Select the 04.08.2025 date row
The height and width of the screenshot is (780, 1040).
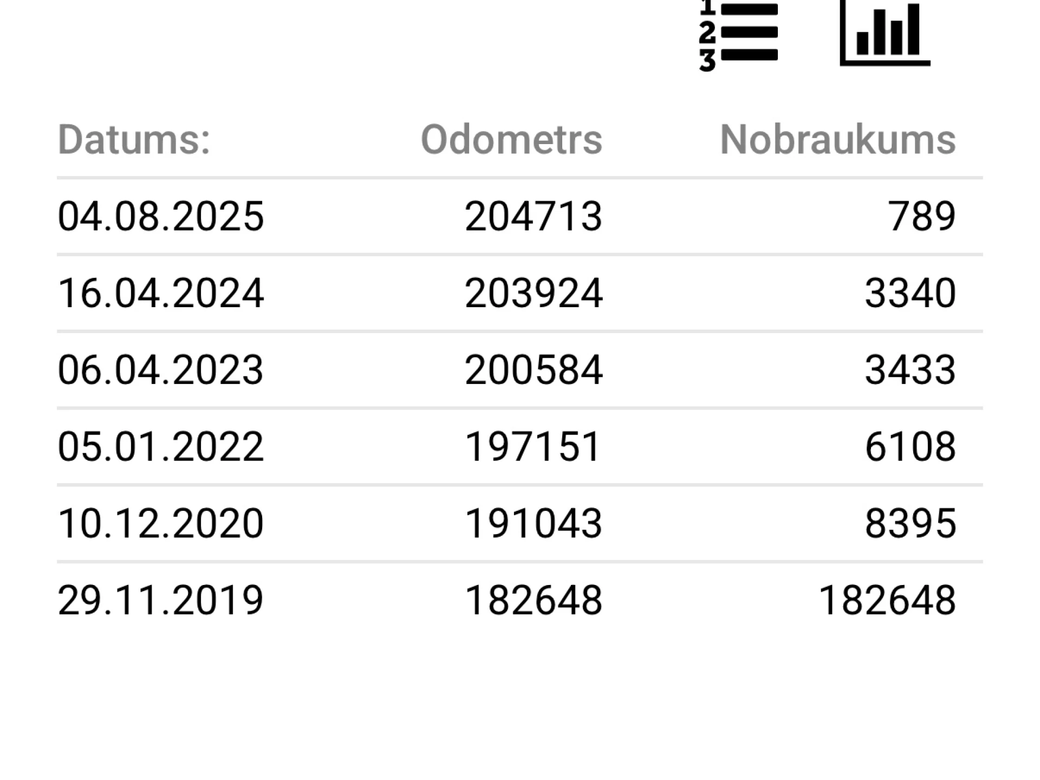point(161,217)
